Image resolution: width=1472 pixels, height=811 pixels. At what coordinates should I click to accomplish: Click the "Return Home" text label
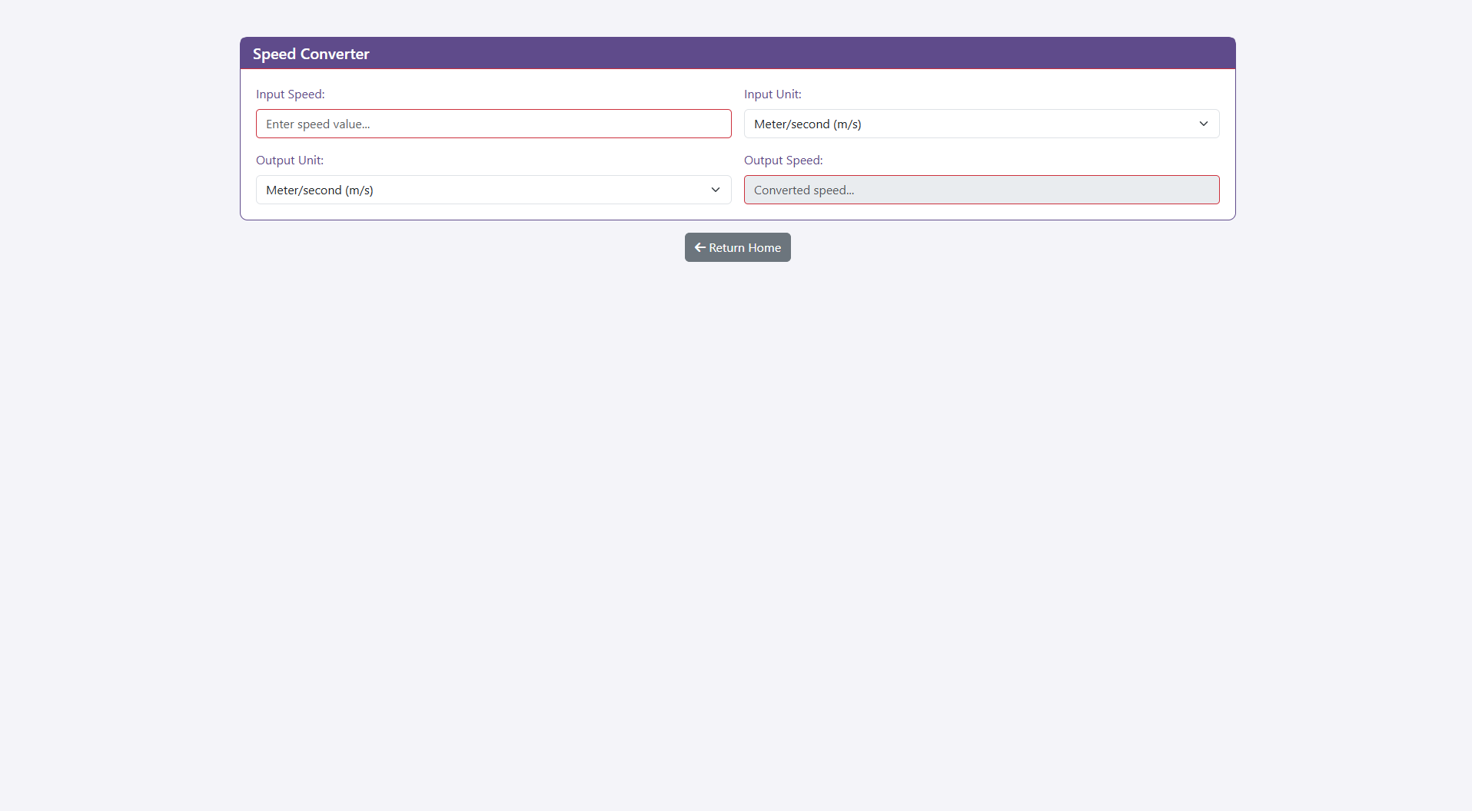point(744,247)
